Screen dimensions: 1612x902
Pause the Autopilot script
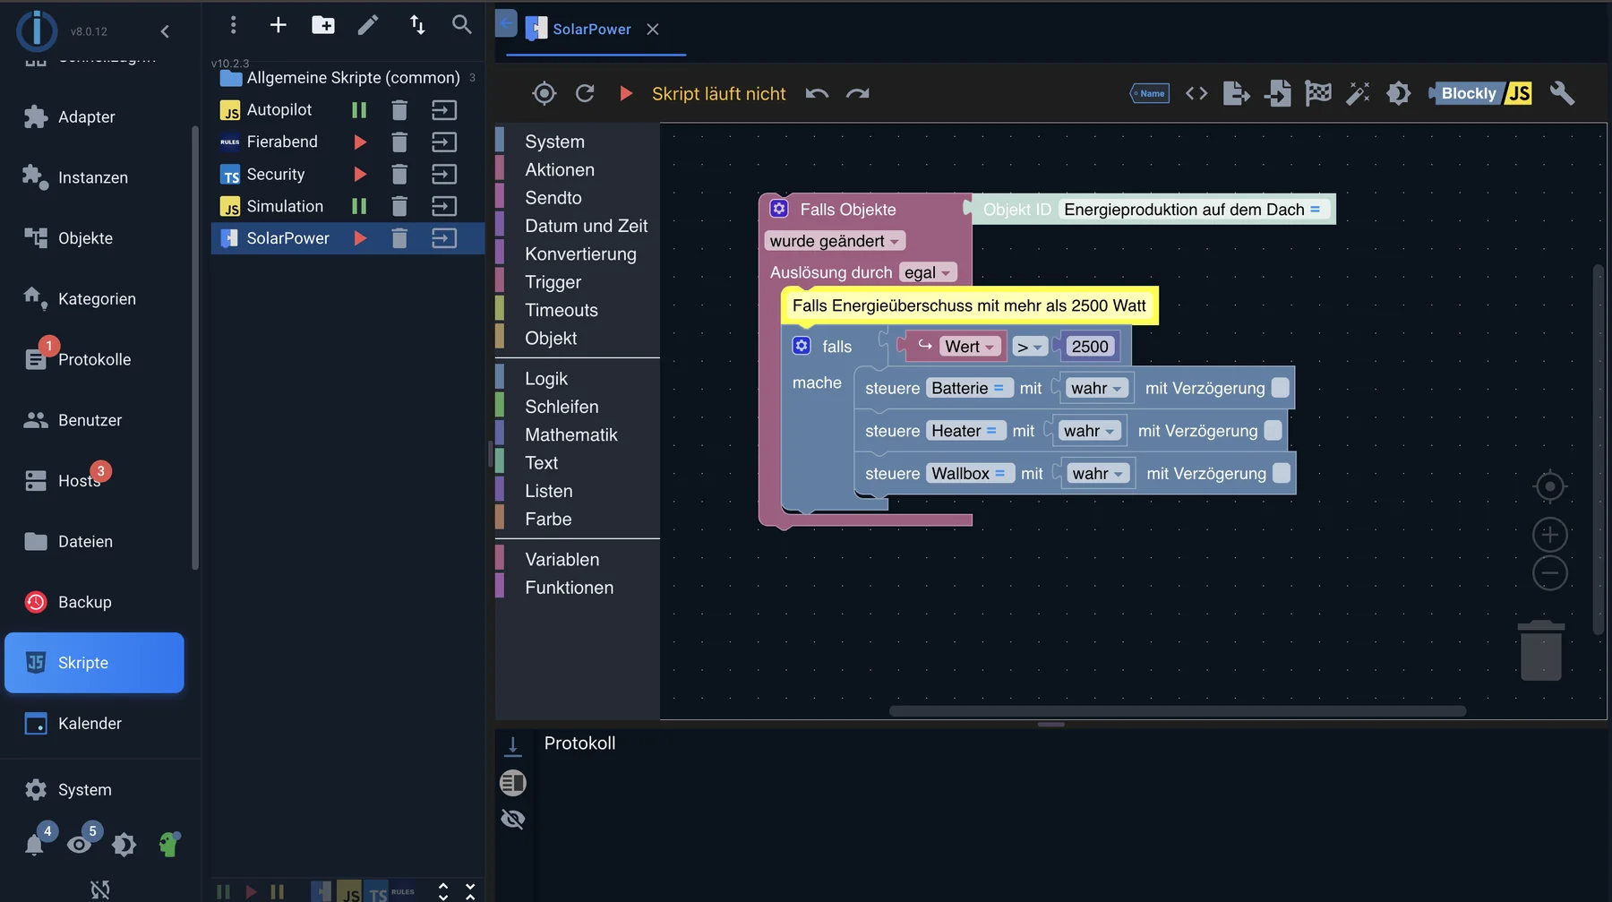(x=359, y=110)
